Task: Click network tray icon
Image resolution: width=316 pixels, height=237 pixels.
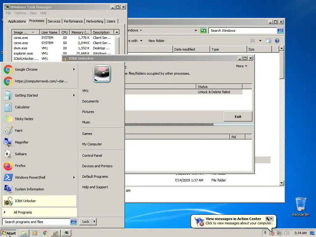Action: tap(279, 233)
